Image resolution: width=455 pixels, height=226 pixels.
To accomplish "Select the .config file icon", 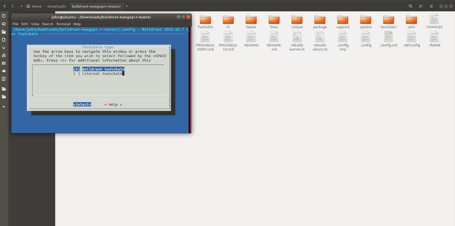I will tap(365, 37).
